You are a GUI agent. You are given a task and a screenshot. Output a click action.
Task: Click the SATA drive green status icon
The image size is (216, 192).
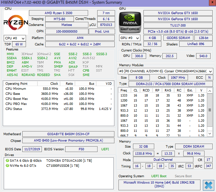[x=7, y=160]
